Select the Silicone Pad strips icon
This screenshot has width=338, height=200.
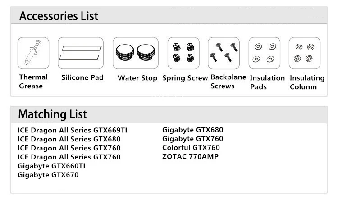click(x=81, y=53)
